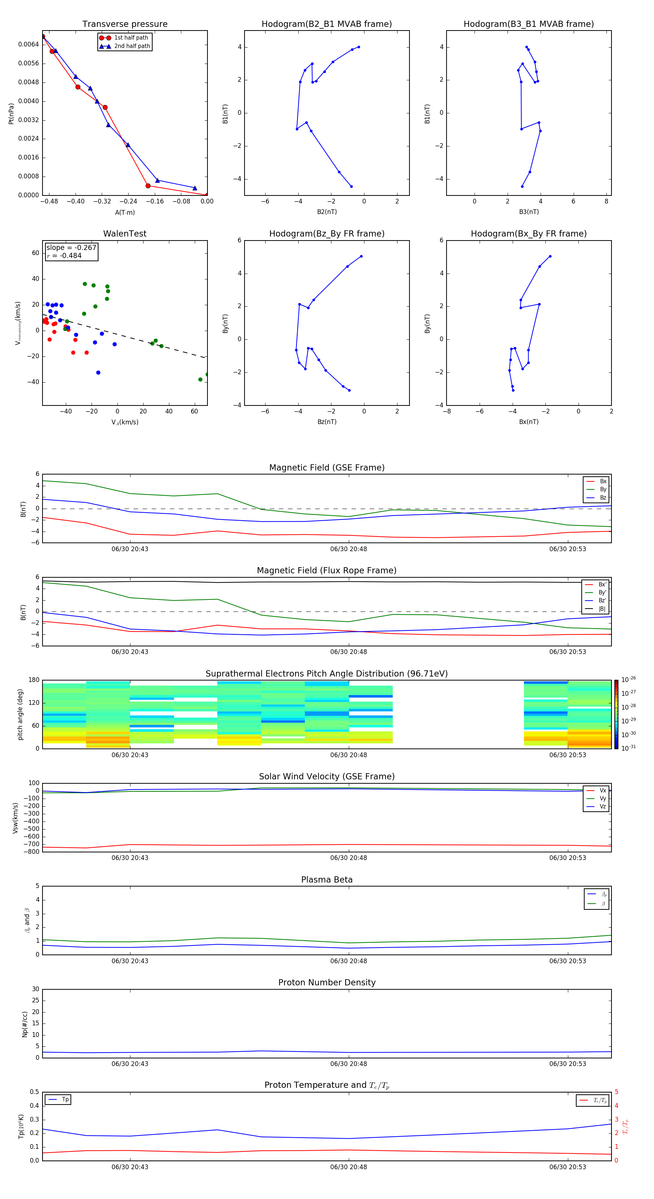Select the '2nd half path' legend entry
Image resolution: width=654 pixels, height=1199 pixels.
point(124,46)
